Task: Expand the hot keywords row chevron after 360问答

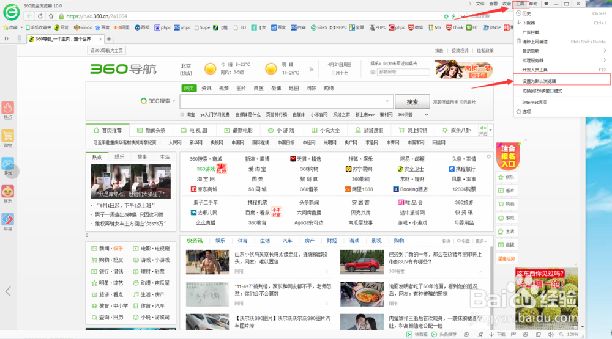Action: 426,115
